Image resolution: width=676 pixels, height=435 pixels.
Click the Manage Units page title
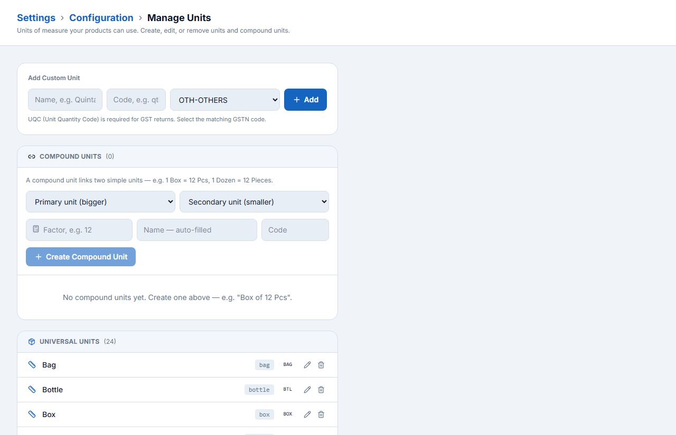[179, 18]
